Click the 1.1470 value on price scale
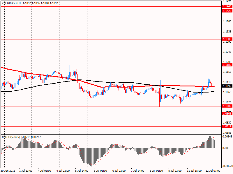 point(227,1)
